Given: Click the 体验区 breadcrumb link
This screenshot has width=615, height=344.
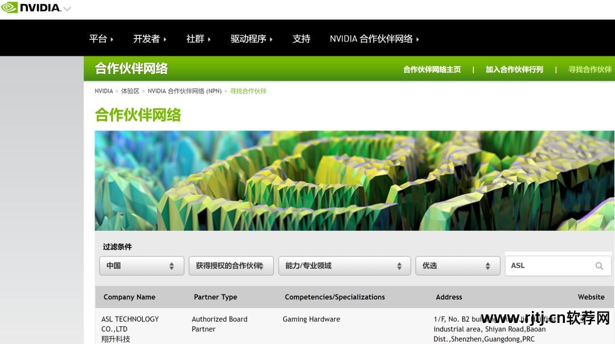Looking at the screenshot, I should tap(130, 91).
